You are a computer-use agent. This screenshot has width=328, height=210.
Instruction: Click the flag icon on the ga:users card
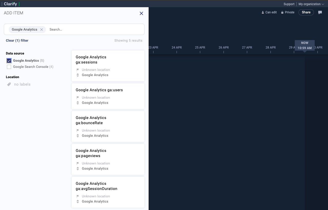[78, 98]
